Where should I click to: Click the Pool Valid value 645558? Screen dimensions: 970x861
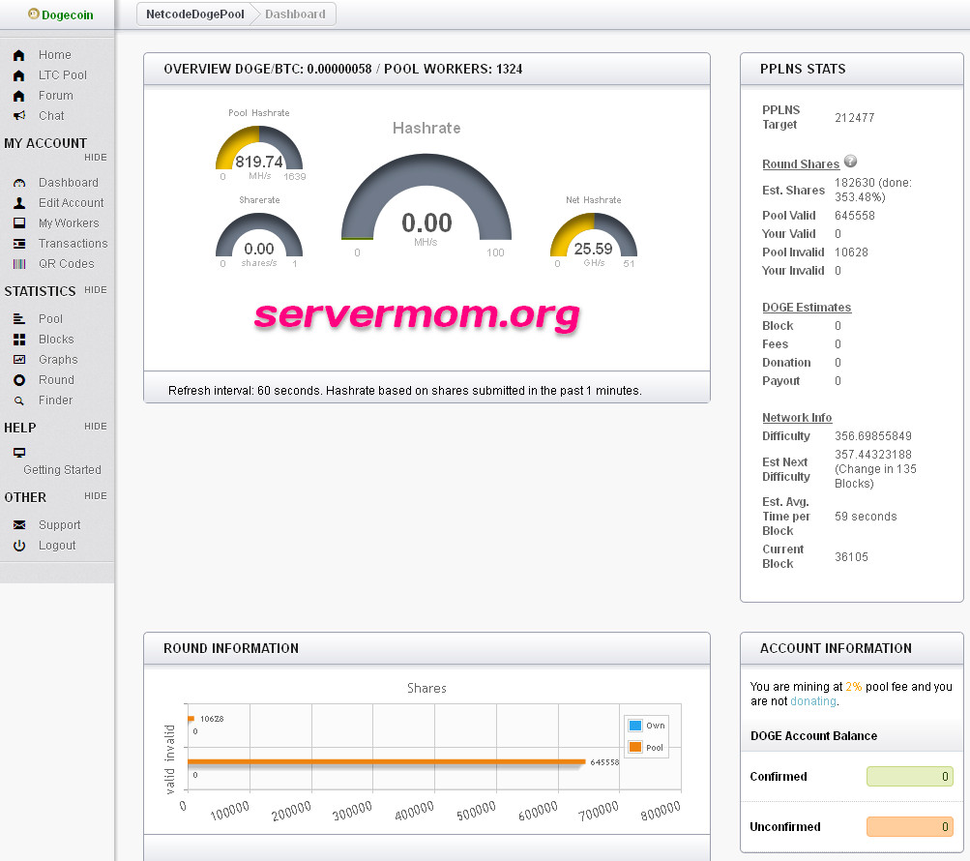tap(854, 216)
